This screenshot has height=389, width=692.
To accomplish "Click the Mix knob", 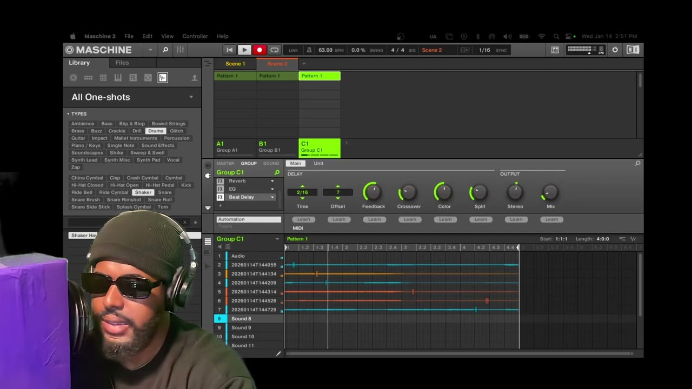I will (x=550, y=192).
